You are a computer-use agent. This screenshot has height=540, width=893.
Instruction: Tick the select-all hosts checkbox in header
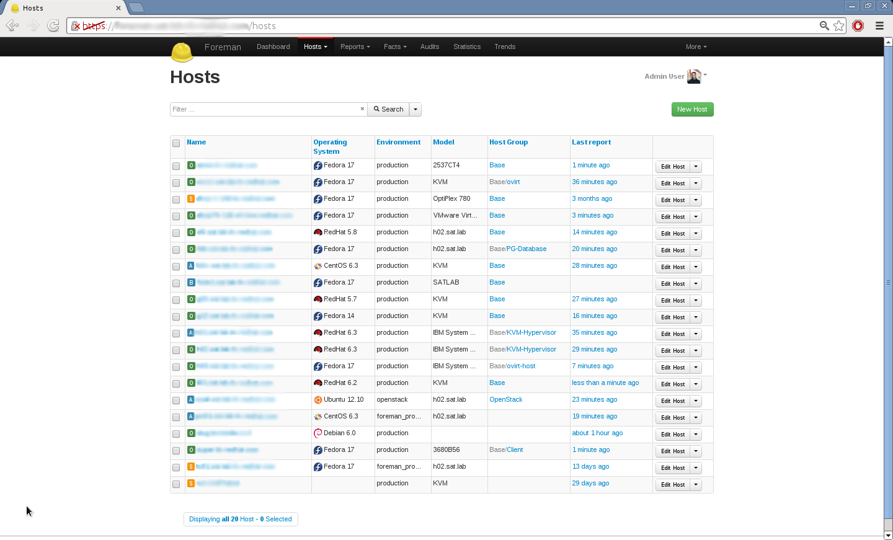point(176,143)
